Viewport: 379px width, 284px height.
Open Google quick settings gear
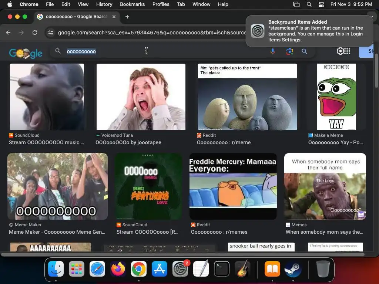tap(340, 51)
